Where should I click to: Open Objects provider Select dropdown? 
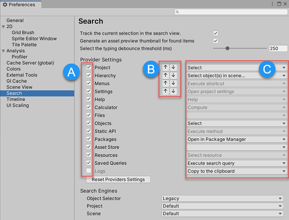[x=237, y=123]
